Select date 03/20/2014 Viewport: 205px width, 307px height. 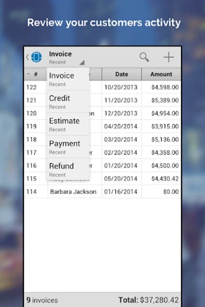[120, 139]
